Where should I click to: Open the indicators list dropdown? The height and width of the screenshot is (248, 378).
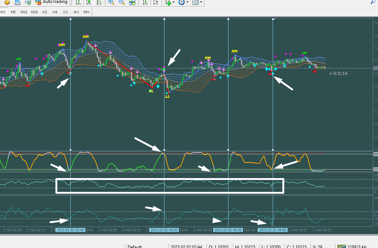pos(169,2)
